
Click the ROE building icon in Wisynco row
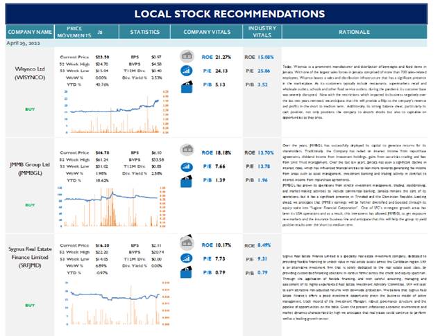(x=187, y=56)
